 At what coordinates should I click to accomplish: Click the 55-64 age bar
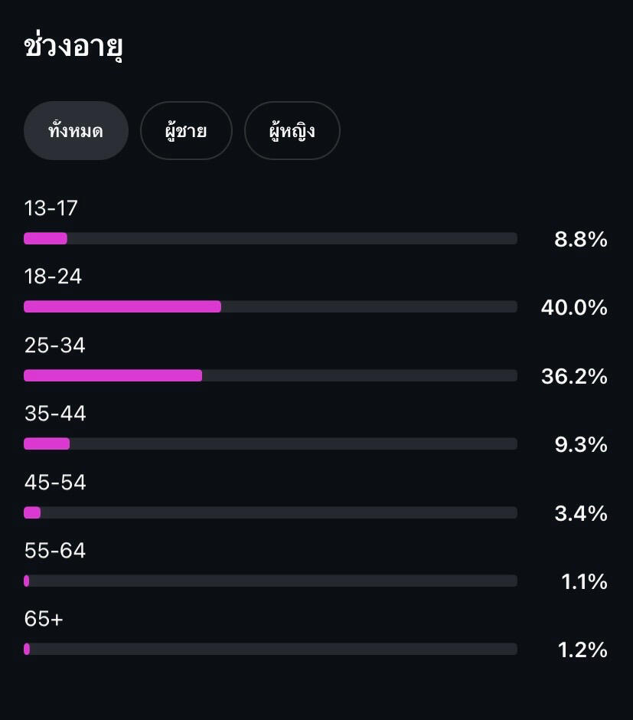click(270, 581)
